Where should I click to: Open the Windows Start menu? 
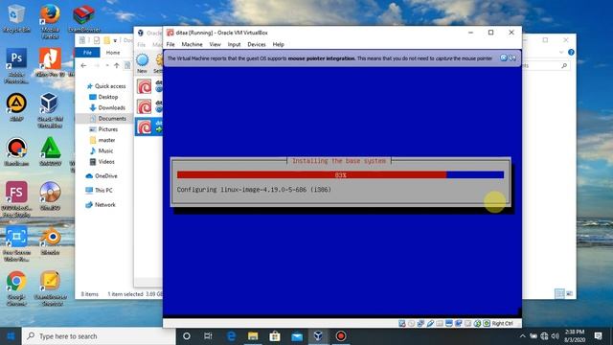(x=11, y=336)
